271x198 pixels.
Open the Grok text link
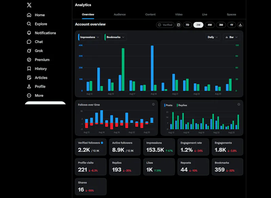click(39, 51)
